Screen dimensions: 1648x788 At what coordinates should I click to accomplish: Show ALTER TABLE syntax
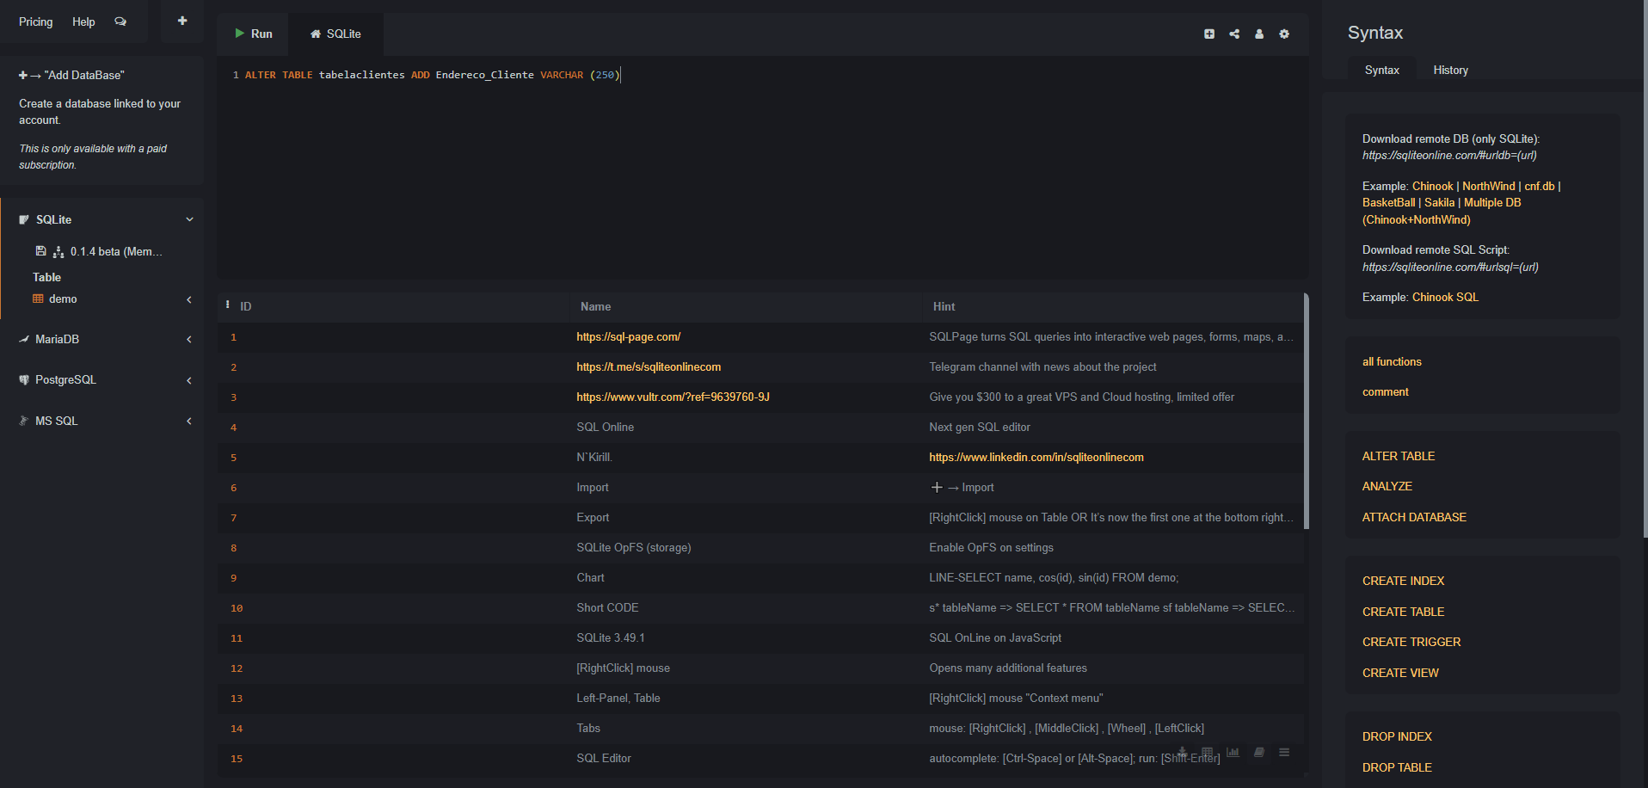coord(1399,456)
